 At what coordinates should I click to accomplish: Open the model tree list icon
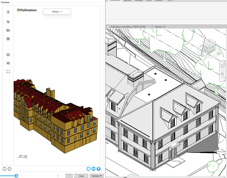click(8, 12)
